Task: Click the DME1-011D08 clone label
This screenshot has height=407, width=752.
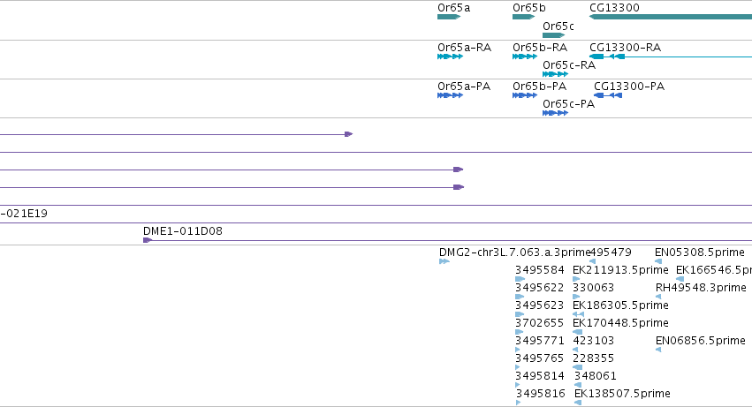Action: (x=183, y=231)
